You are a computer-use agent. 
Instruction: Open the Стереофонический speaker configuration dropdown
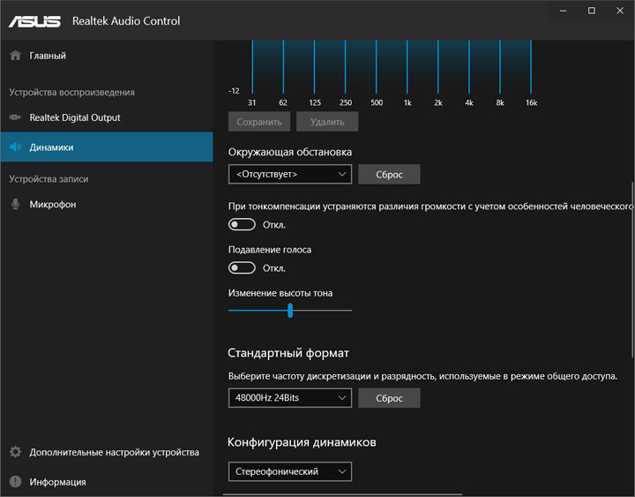pyautogui.click(x=290, y=471)
